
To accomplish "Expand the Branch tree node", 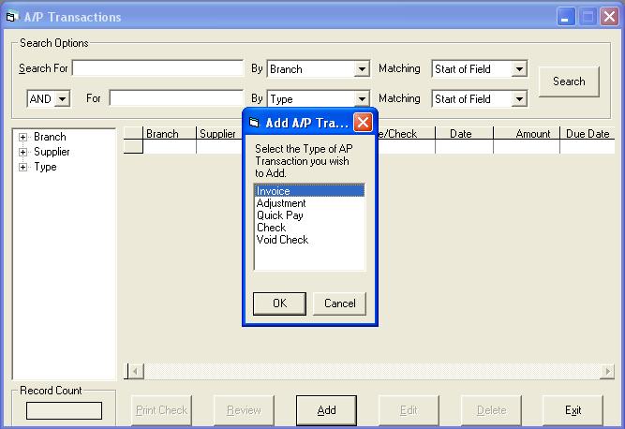I will tap(22, 137).
